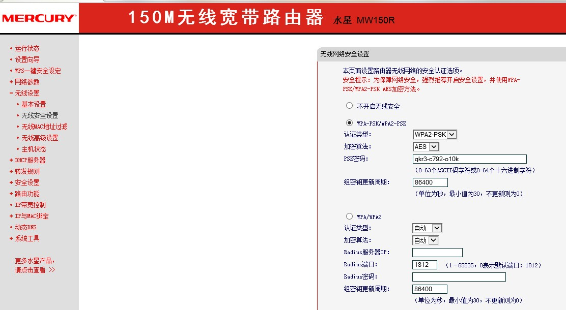Click the MERCURY logo
Screen dimensions: 566x310
[x=39, y=18]
